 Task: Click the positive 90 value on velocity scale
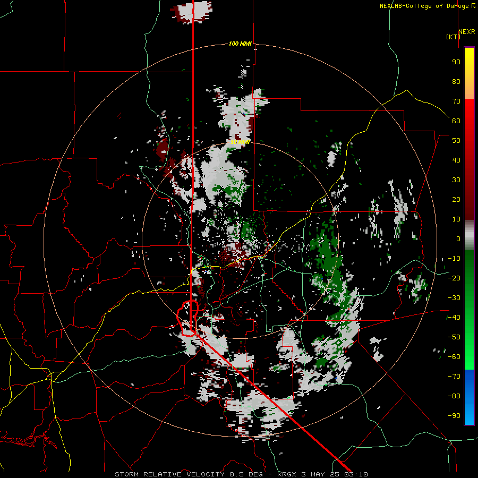(x=456, y=62)
